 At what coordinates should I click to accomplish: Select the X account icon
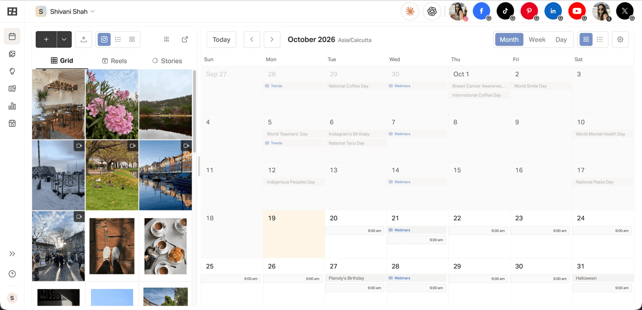(x=625, y=11)
